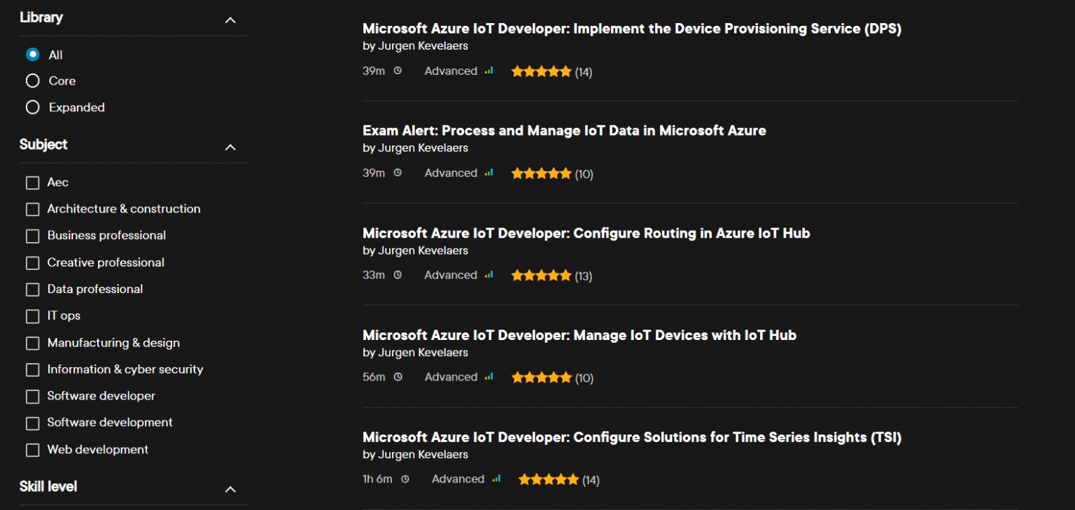The image size is (1075, 510).
Task: Click the clock icon beside 56m duration
Action: point(398,377)
